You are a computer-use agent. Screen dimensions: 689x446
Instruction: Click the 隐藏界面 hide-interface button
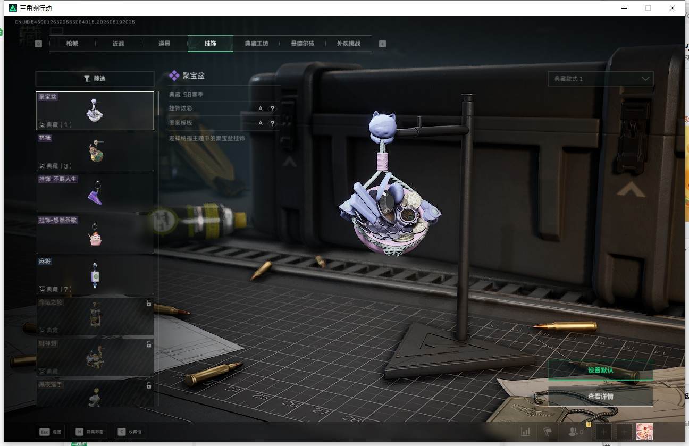[89, 432]
